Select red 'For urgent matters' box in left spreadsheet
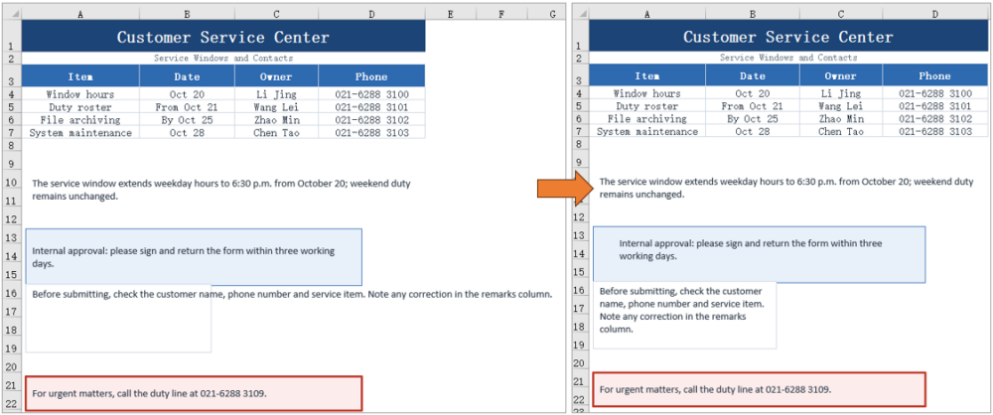 click(194, 393)
